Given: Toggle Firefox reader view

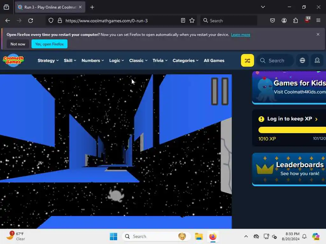Looking at the screenshot, I should click(x=183, y=21).
